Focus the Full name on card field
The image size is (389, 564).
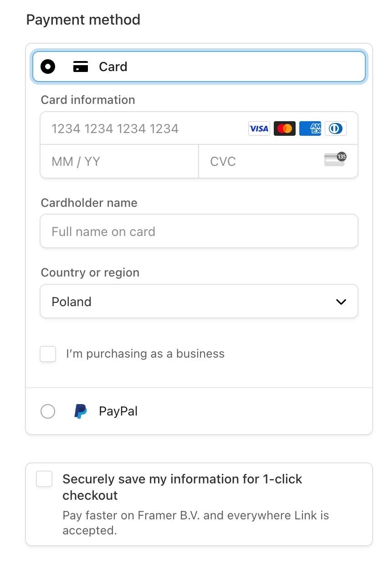pos(199,231)
